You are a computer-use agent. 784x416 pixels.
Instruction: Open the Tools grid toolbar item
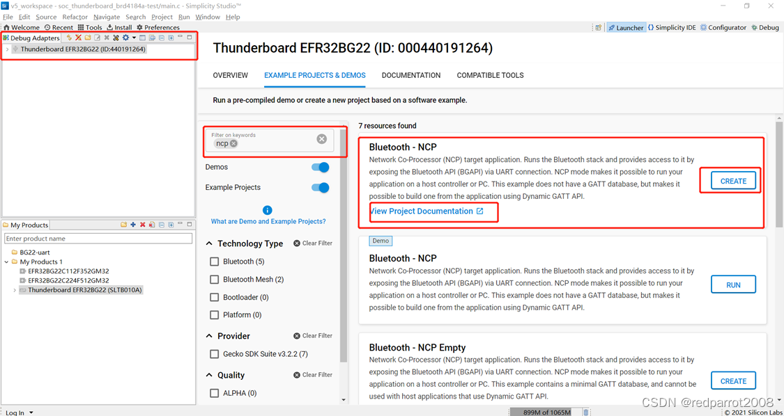click(x=90, y=27)
